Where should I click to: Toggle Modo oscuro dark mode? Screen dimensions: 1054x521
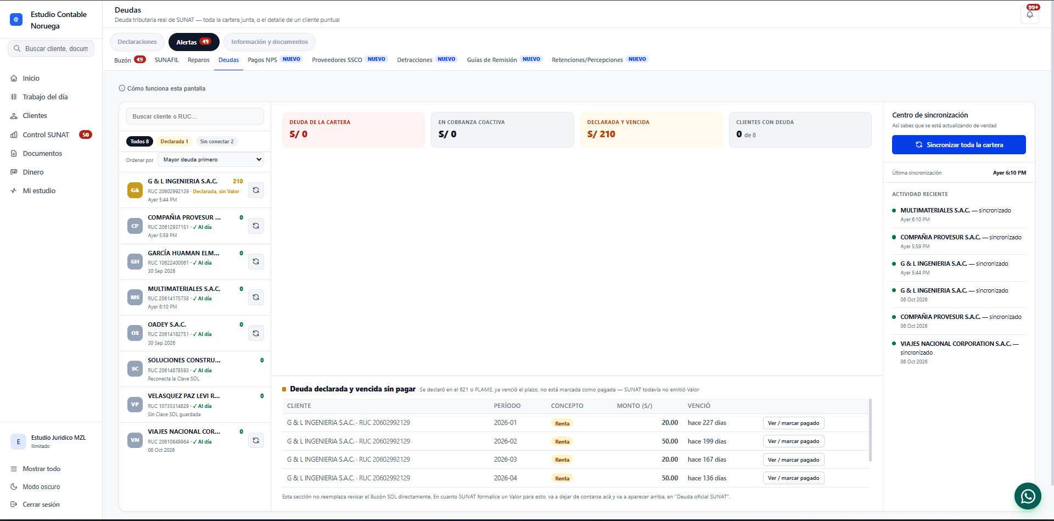41,487
